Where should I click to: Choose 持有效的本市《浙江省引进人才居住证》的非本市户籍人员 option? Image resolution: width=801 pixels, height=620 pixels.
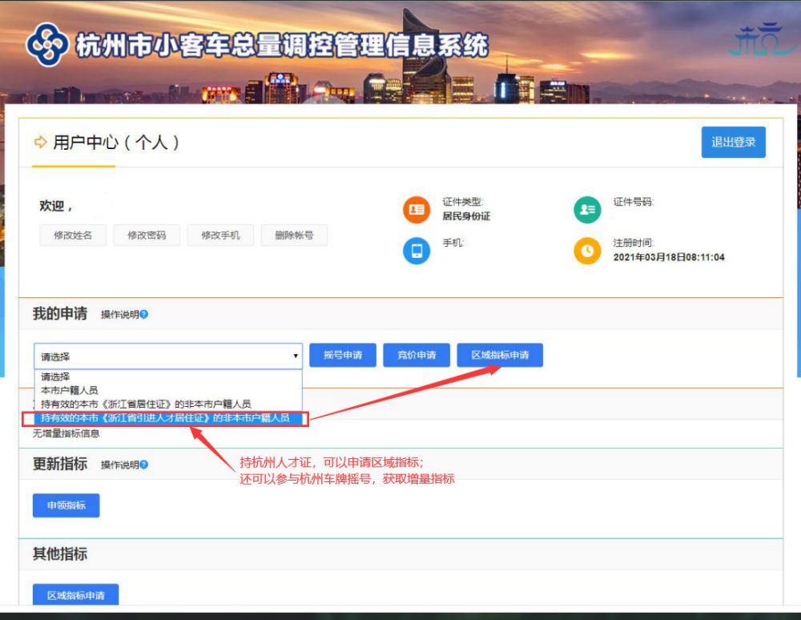[168, 418]
